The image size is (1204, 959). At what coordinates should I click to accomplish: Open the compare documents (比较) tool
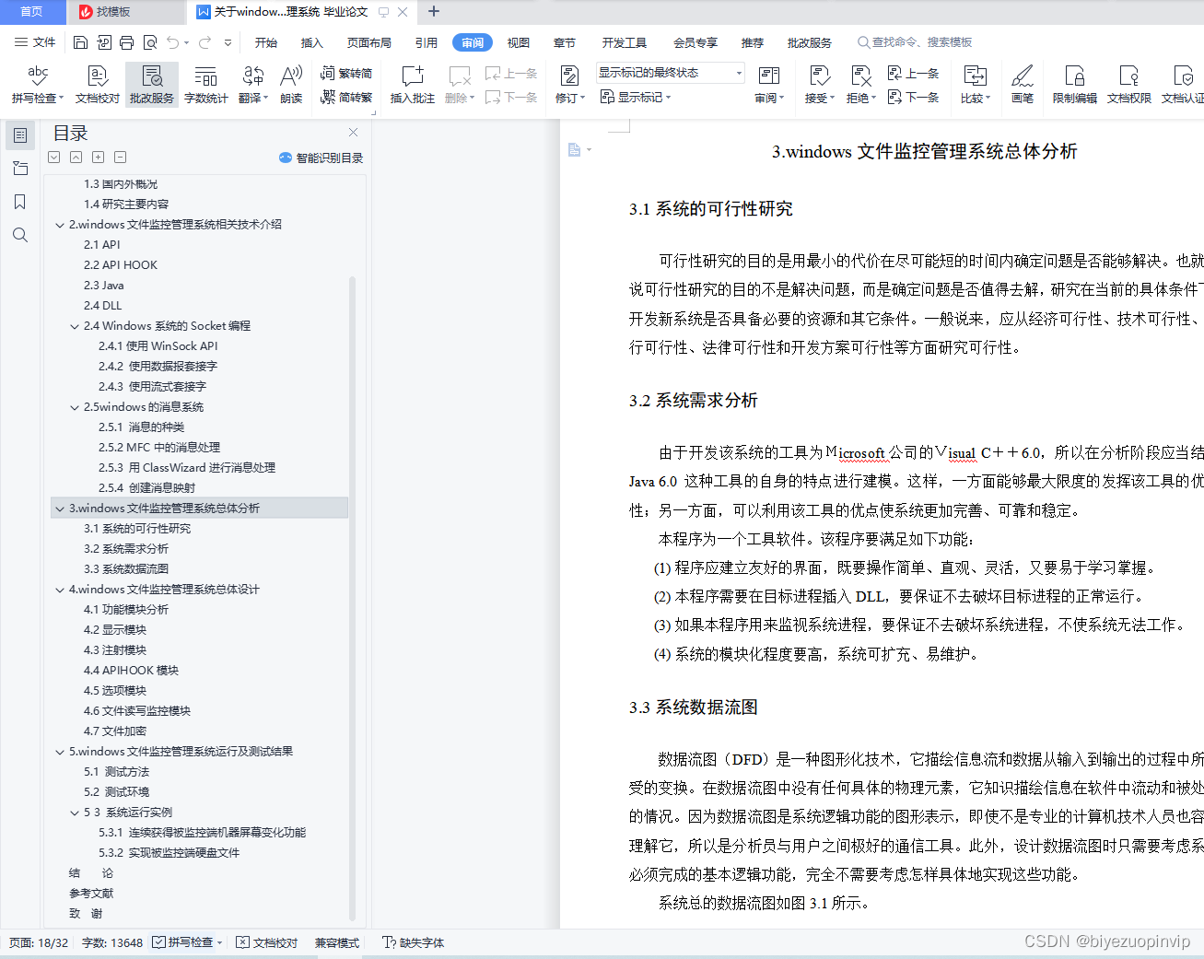point(976,85)
